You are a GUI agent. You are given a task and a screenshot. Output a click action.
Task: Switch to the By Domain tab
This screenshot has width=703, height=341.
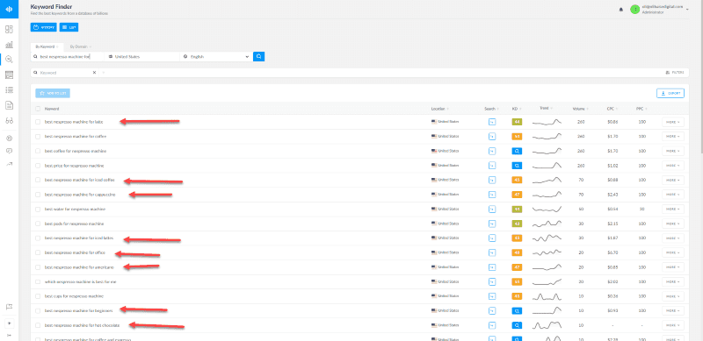79,46
